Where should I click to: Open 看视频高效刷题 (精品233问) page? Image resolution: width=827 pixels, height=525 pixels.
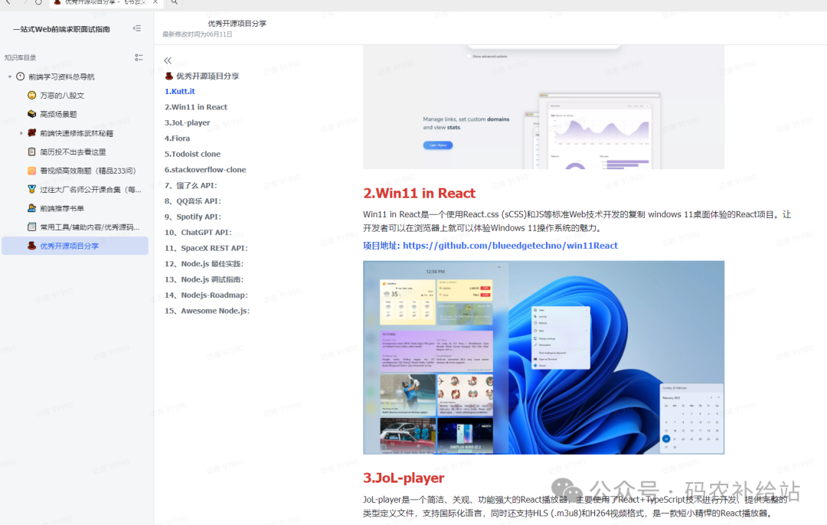[x=88, y=170]
